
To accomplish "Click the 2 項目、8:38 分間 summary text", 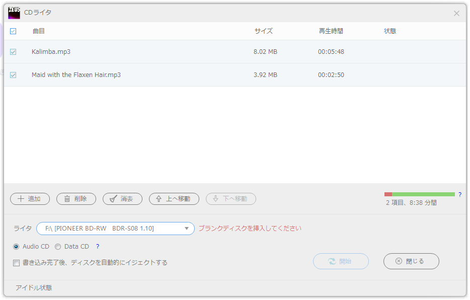I will [411, 202].
